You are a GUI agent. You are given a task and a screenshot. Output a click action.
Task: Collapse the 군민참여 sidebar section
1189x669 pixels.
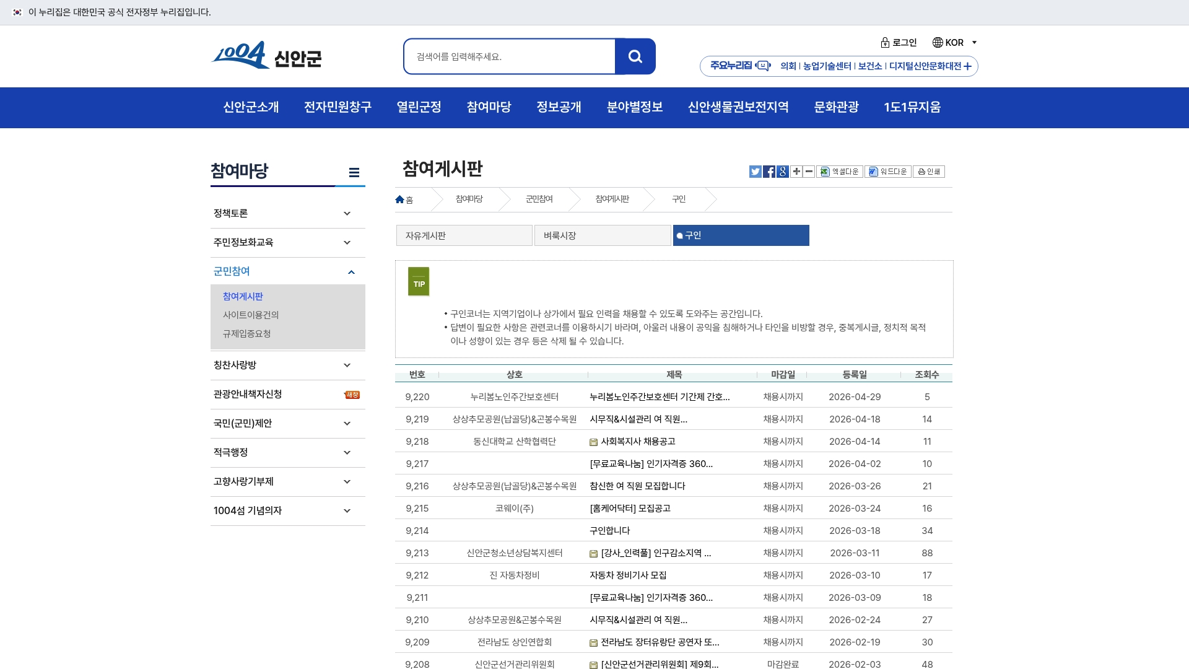click(288, 271)
